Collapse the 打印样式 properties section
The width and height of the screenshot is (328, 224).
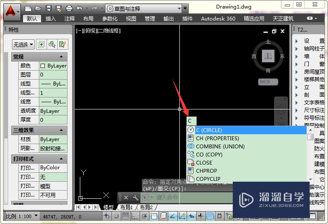[61, 159]
